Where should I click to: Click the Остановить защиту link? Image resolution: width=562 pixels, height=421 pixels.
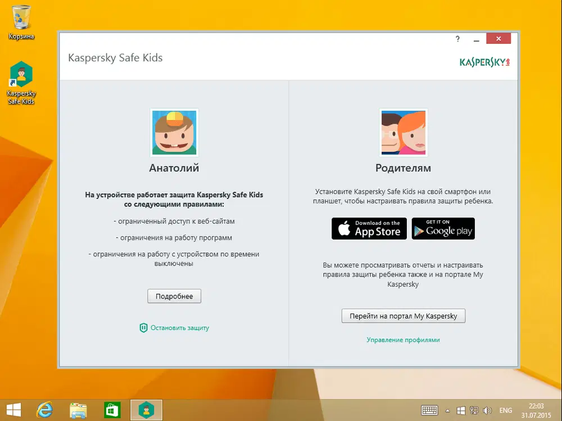coord(180,328)
